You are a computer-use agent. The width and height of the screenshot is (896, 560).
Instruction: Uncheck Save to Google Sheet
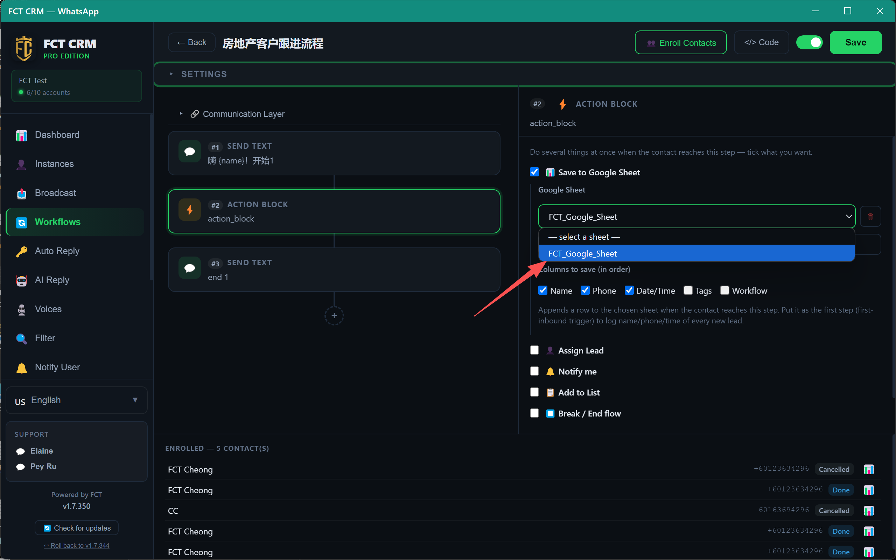pyautogui.click(x=534, y=172)
